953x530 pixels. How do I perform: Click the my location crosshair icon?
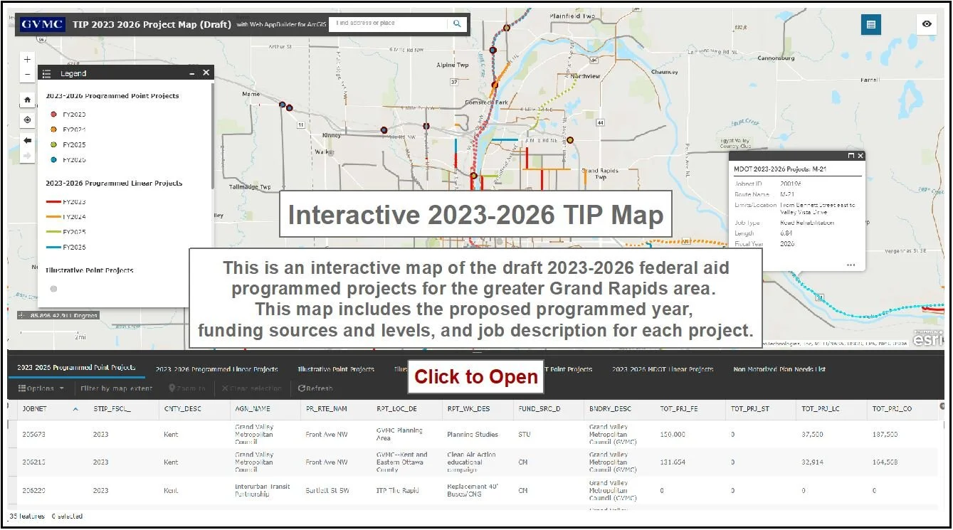pyautogui.click(x=26, y=120)
